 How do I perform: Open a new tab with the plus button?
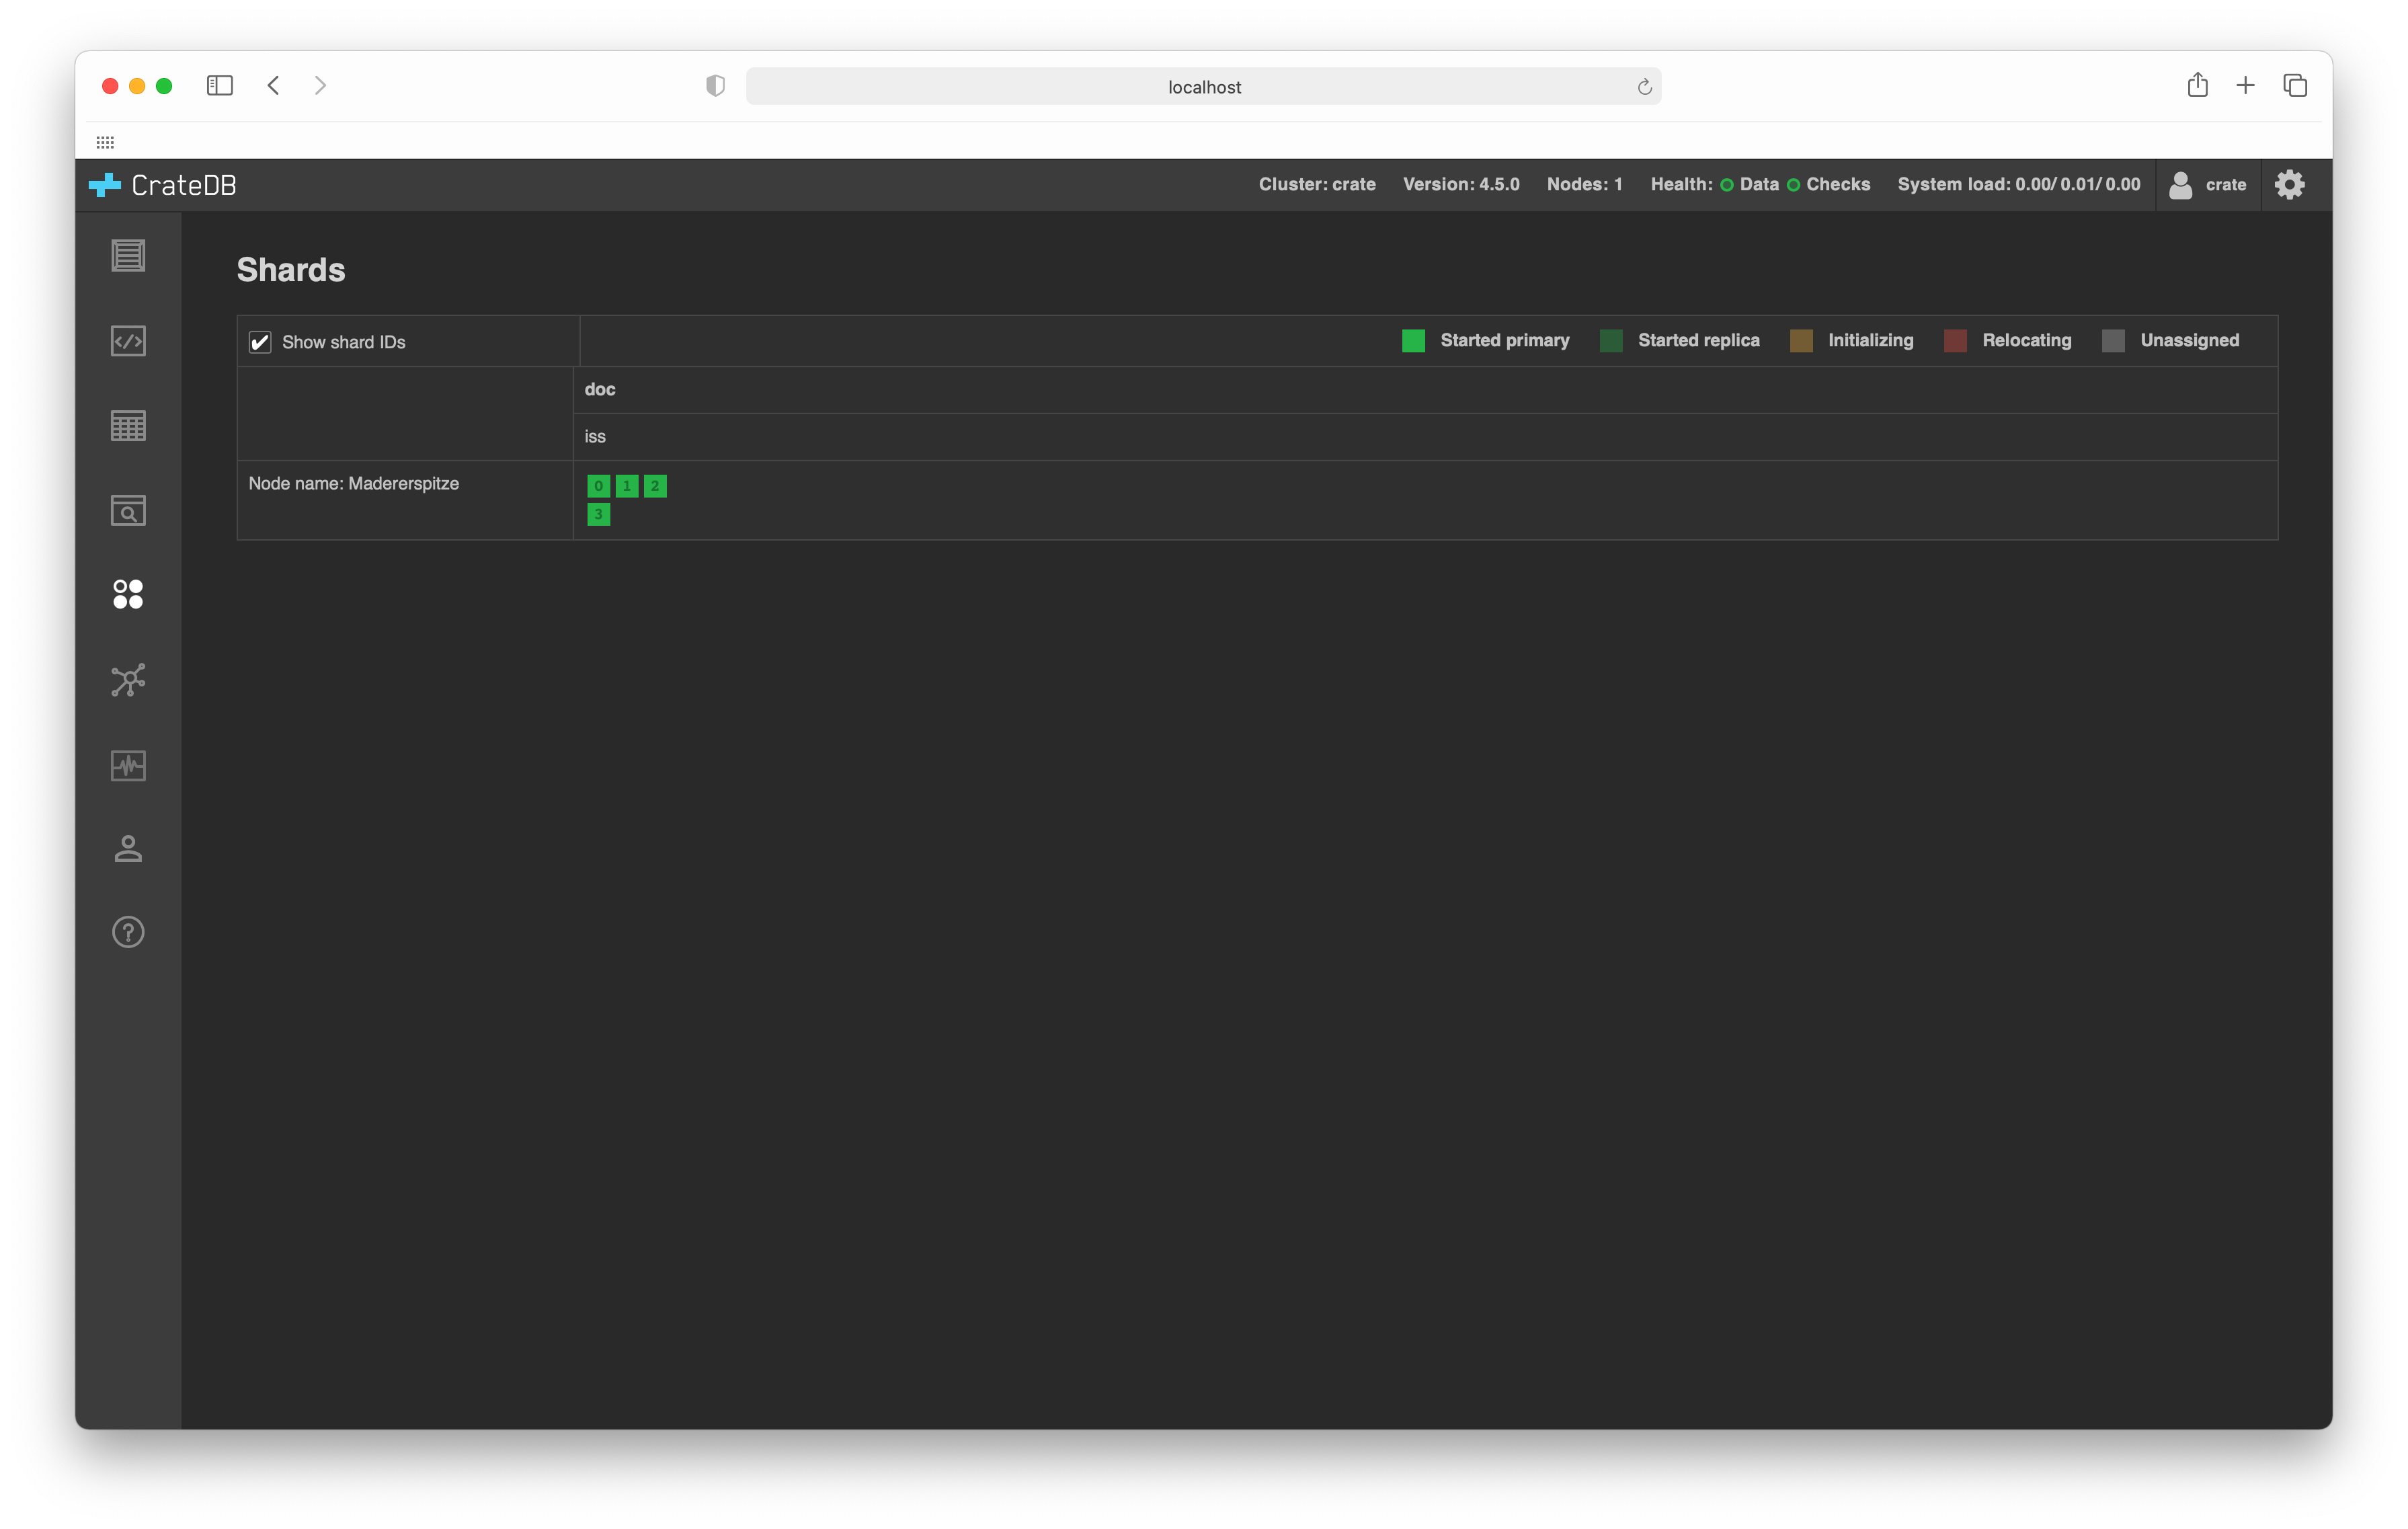pyautogui.click(x=2245, y=86)
